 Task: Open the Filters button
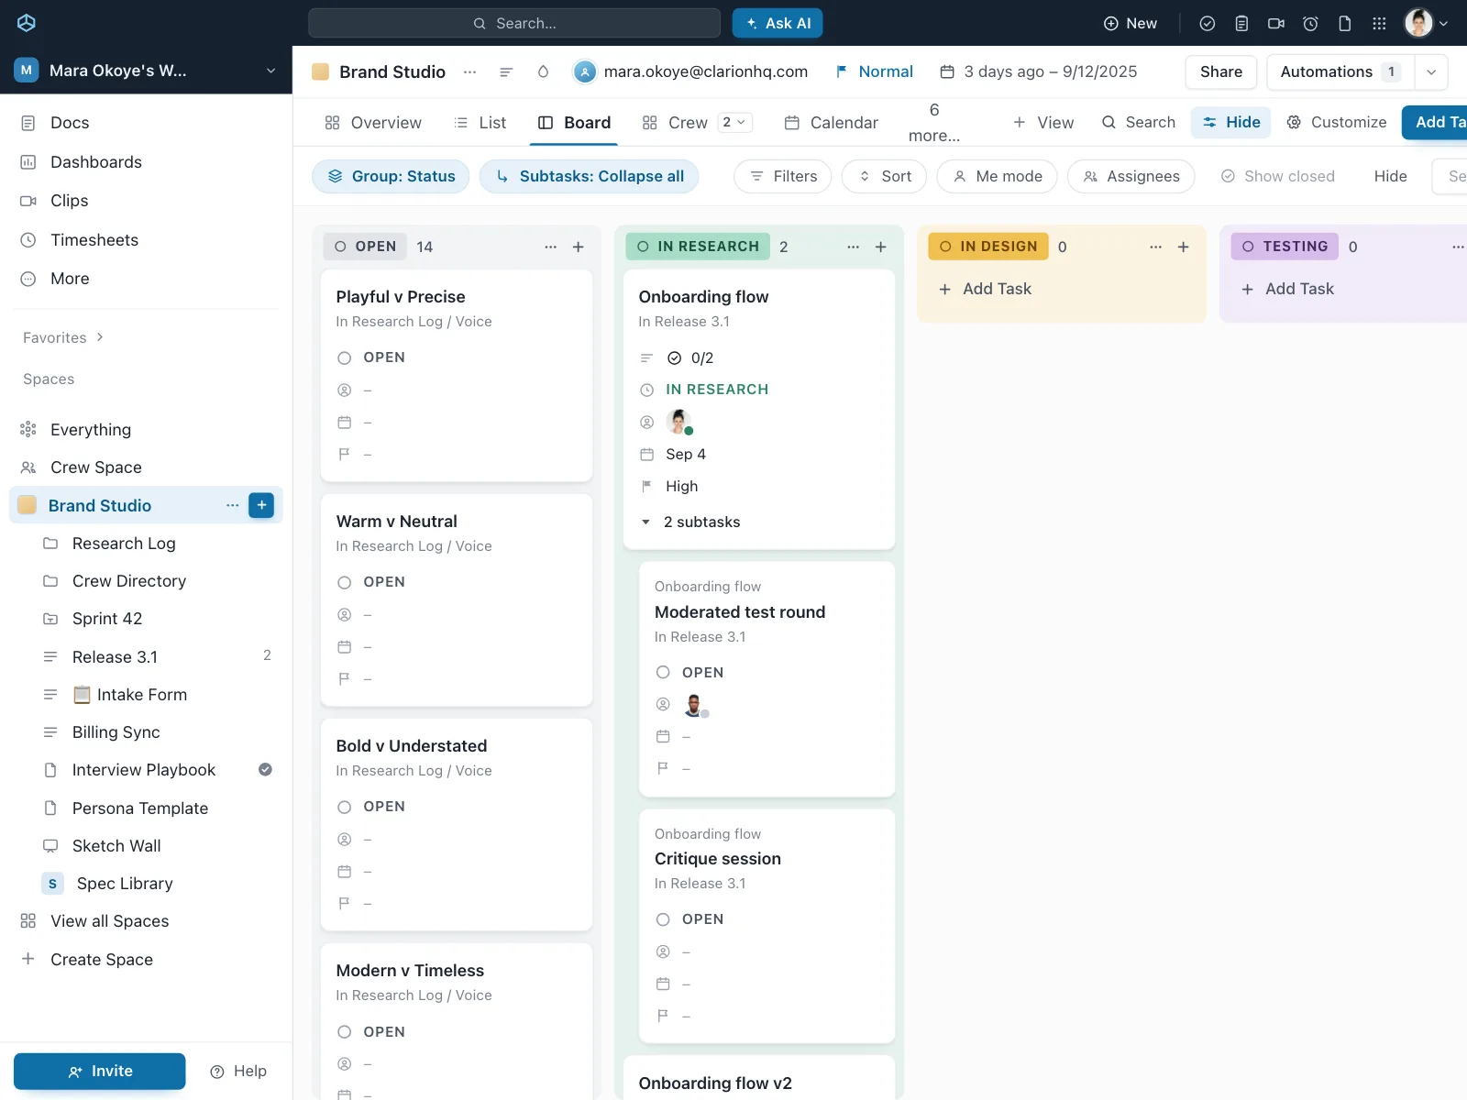[783, 176]
